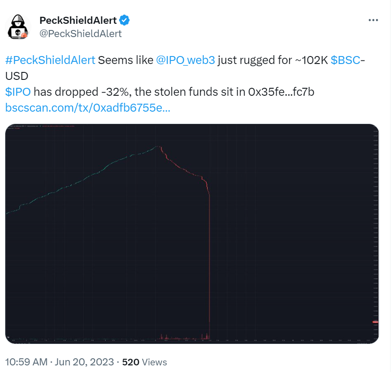The image size is (391, 372).
Task: Click the chart's right price axis
Action: 375,221
